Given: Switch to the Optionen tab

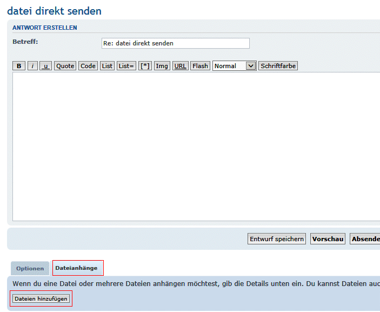Looking at the screenshot, I should click(x=30, y=268).
